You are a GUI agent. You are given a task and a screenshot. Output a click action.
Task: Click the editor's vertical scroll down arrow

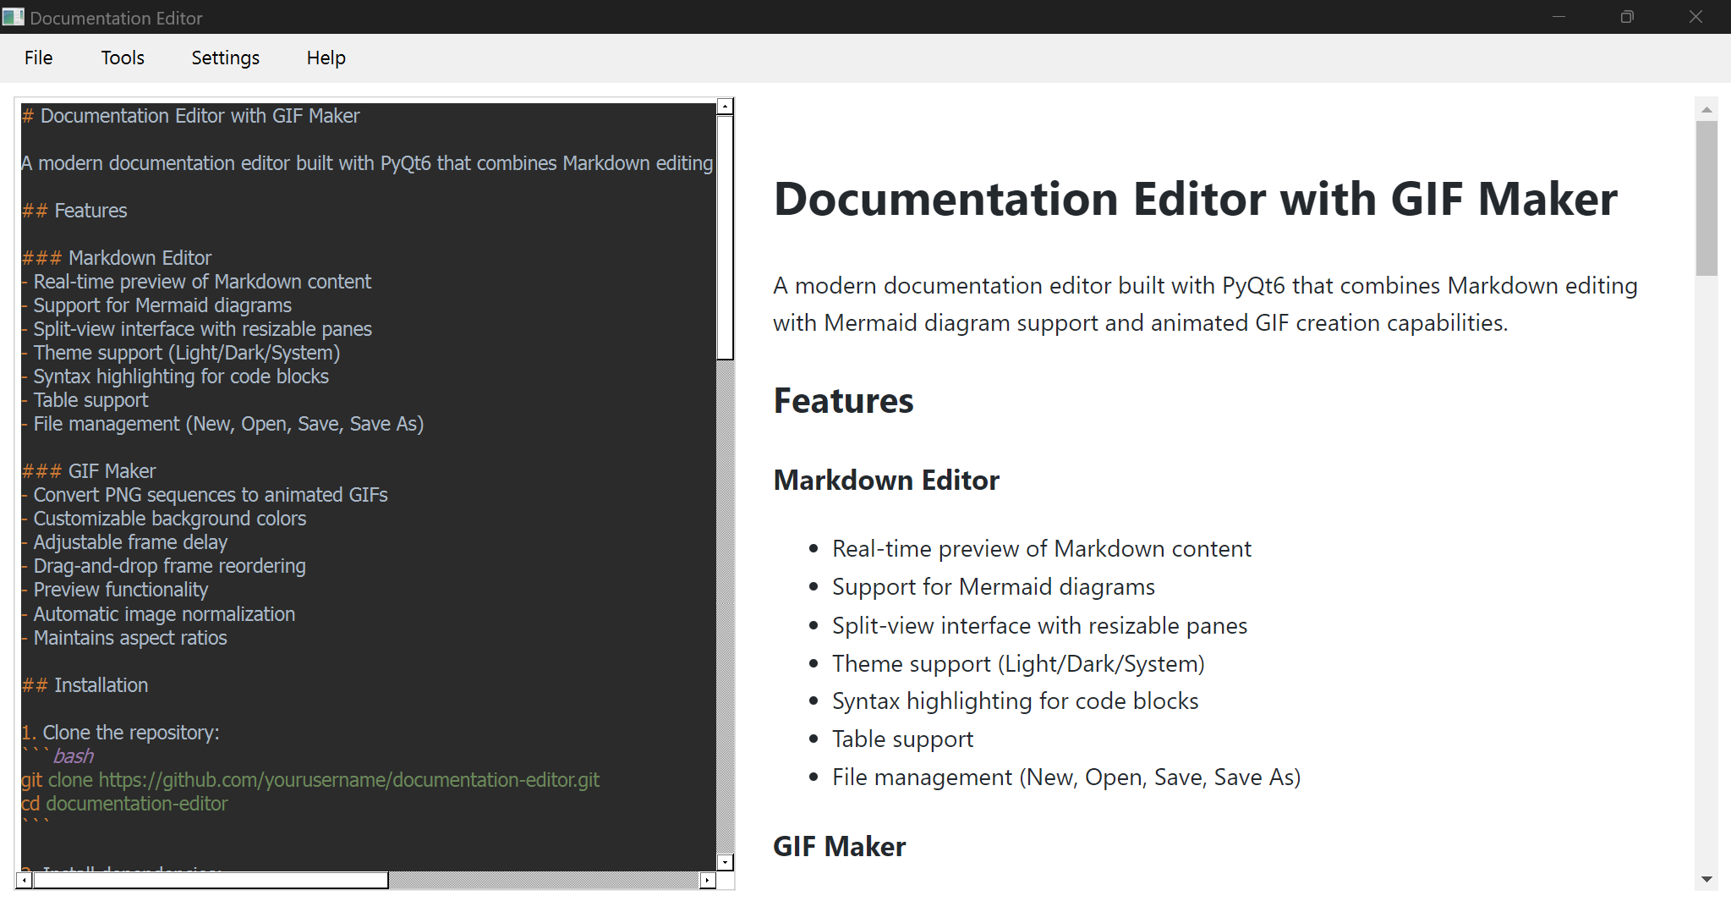725,862
